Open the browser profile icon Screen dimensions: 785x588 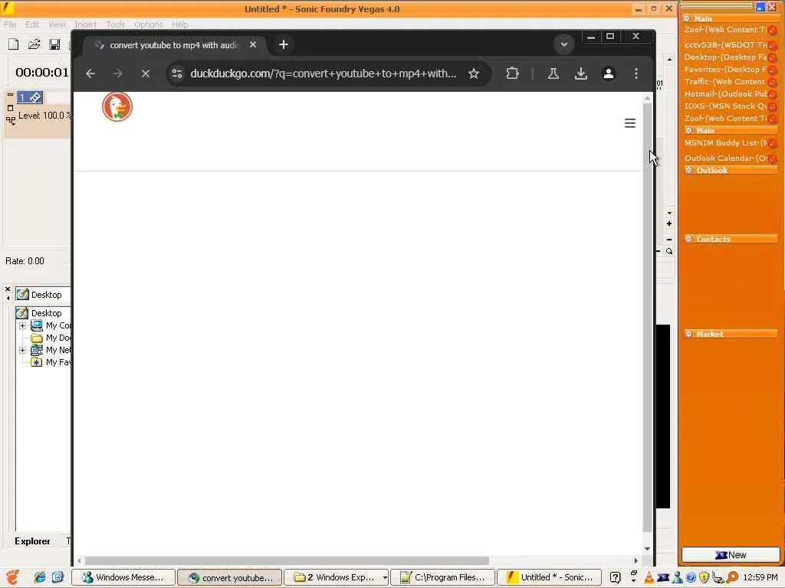608,73
